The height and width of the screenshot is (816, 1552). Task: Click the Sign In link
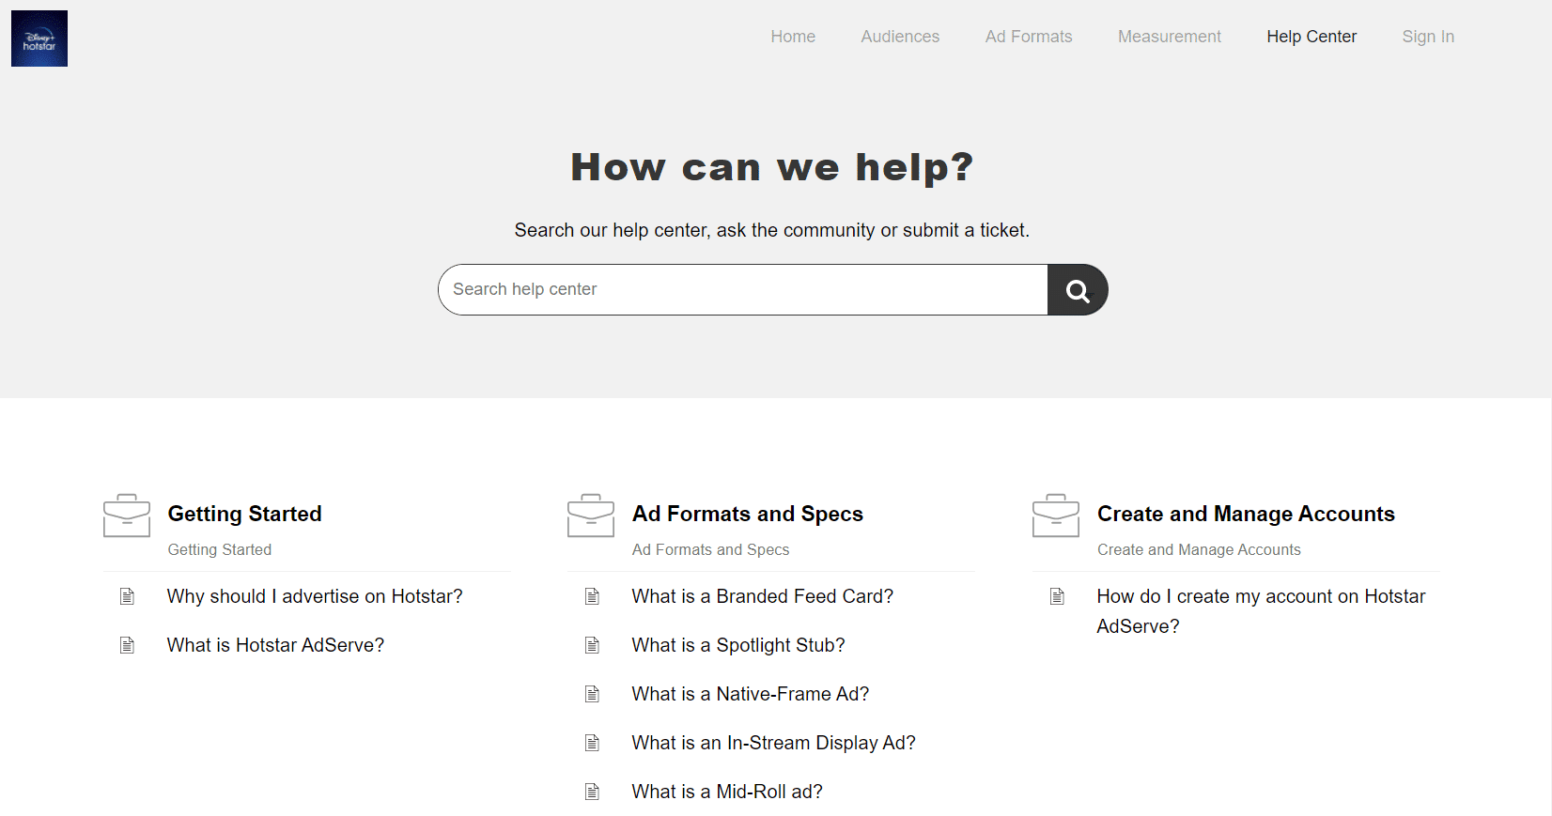coord(1428,37)
